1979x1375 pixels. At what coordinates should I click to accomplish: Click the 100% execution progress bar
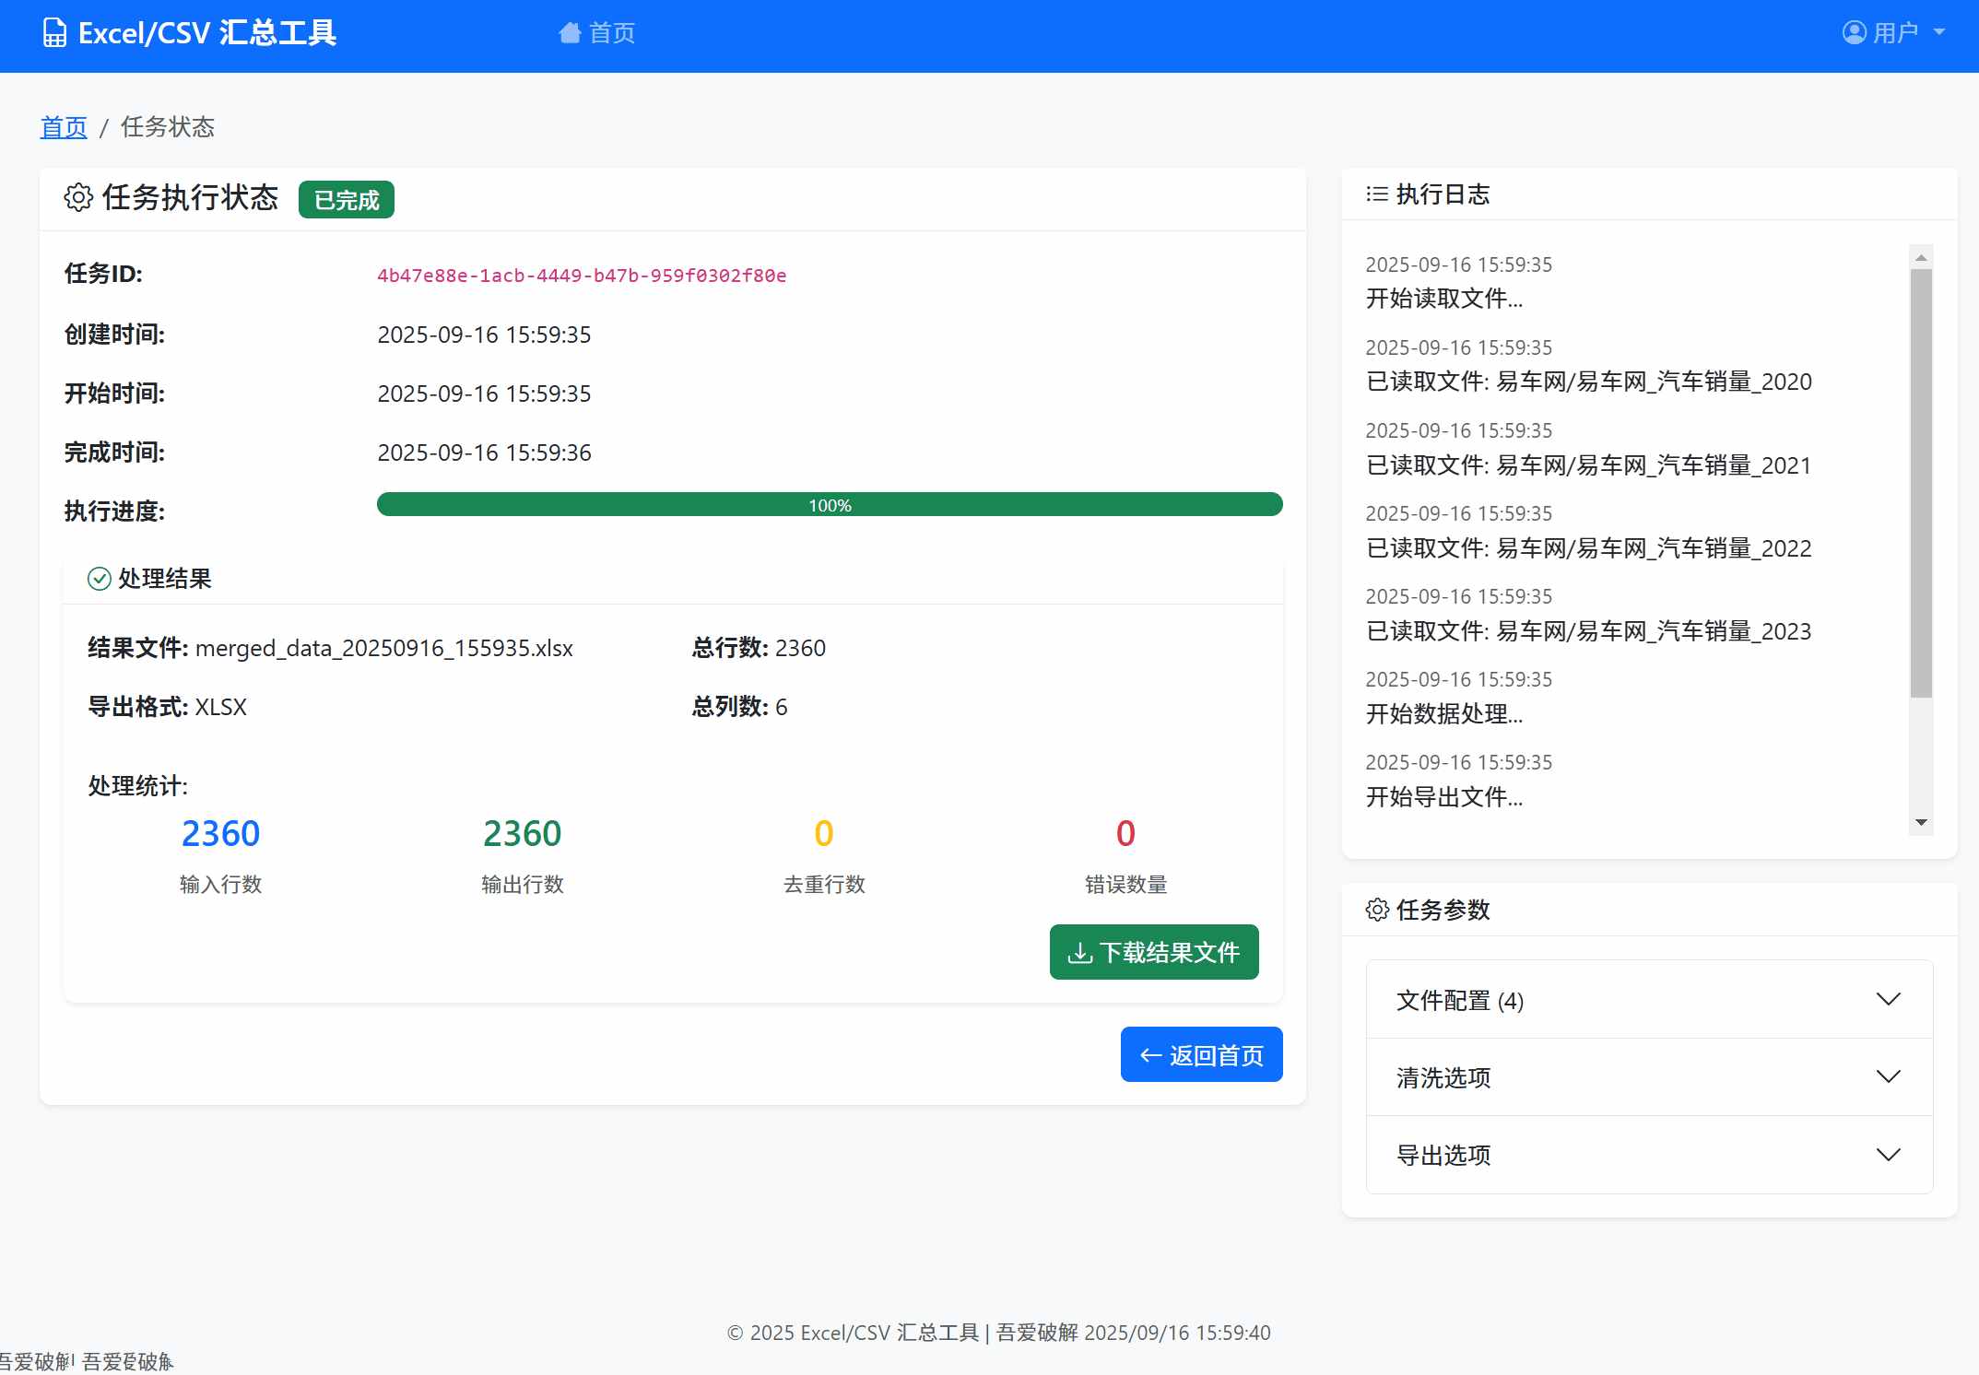tap(829, 505)
